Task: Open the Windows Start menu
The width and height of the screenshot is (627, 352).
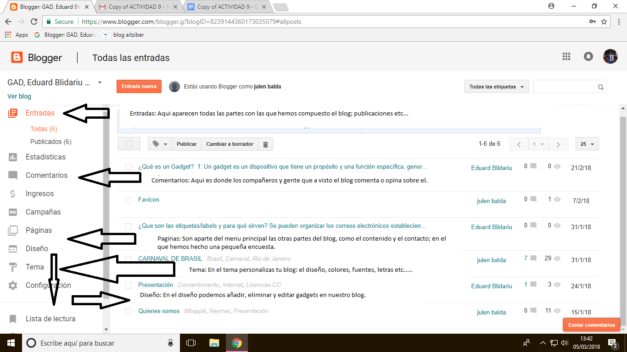Action: click(x=11, y=343)
